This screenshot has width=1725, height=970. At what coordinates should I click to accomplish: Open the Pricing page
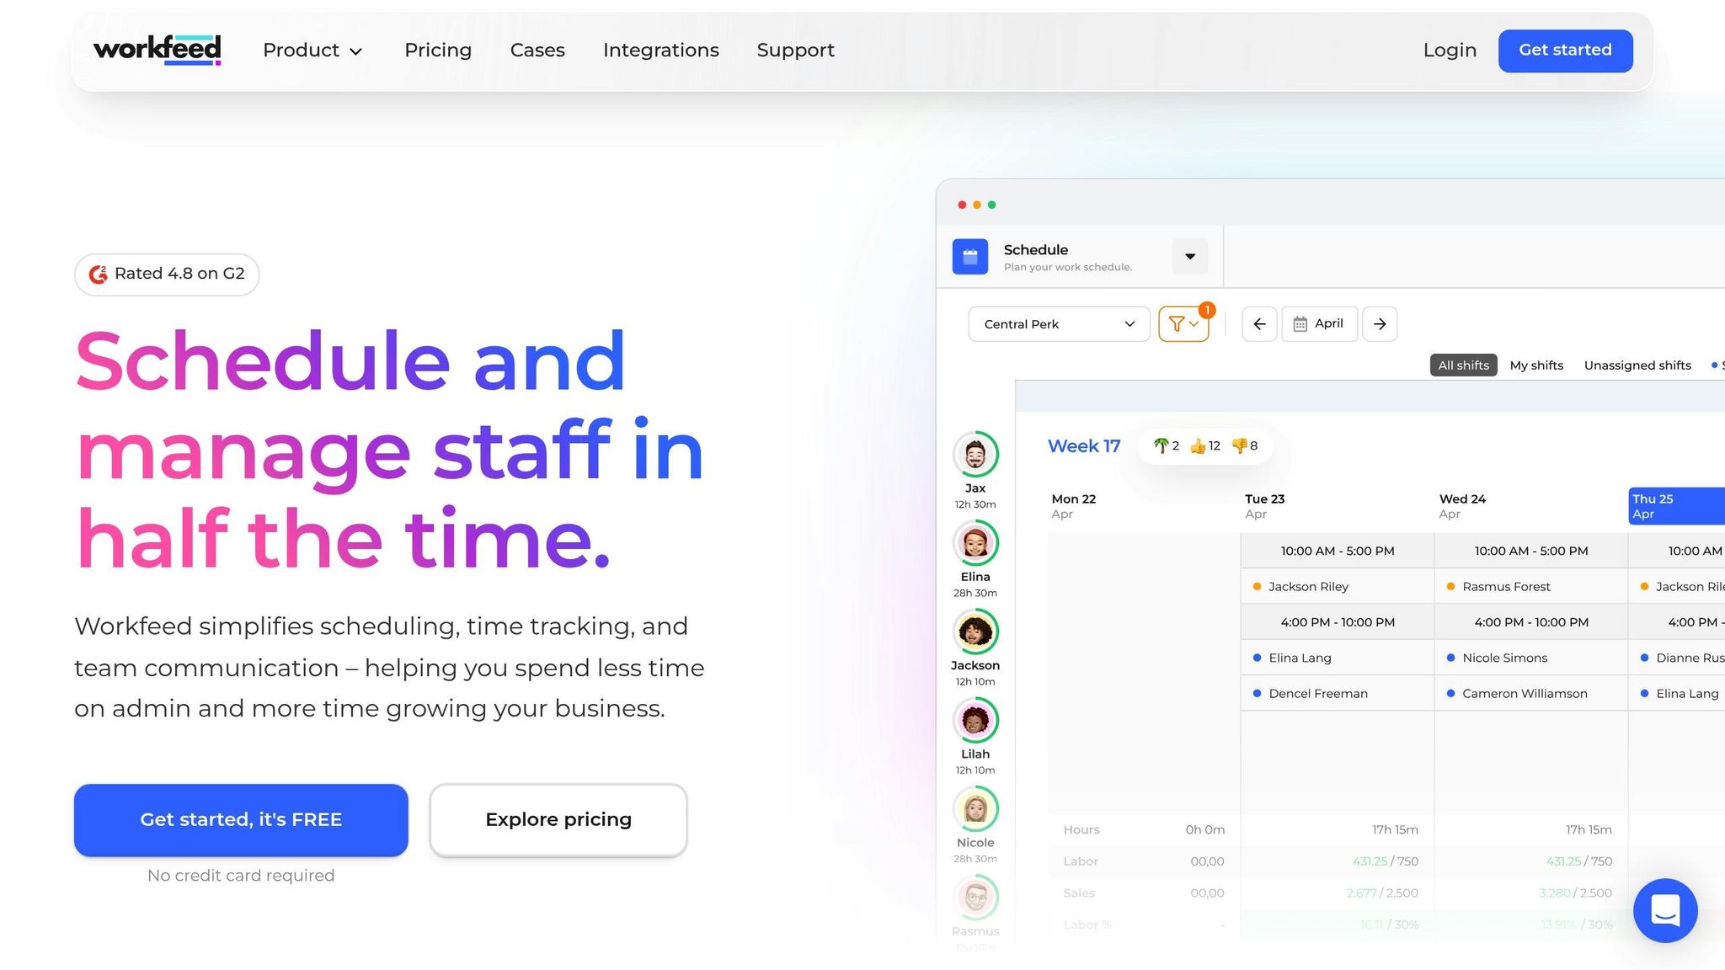point(438,51)
